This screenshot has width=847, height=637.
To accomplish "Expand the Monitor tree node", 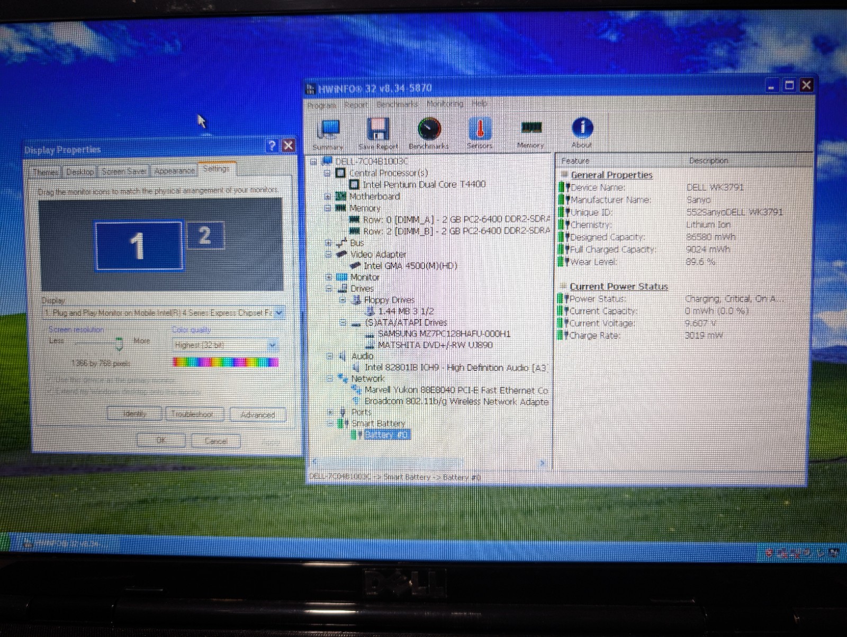I will point(329,277).
